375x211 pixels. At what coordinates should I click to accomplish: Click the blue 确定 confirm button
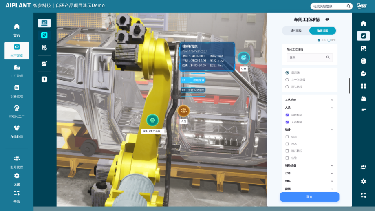[309, 197]
